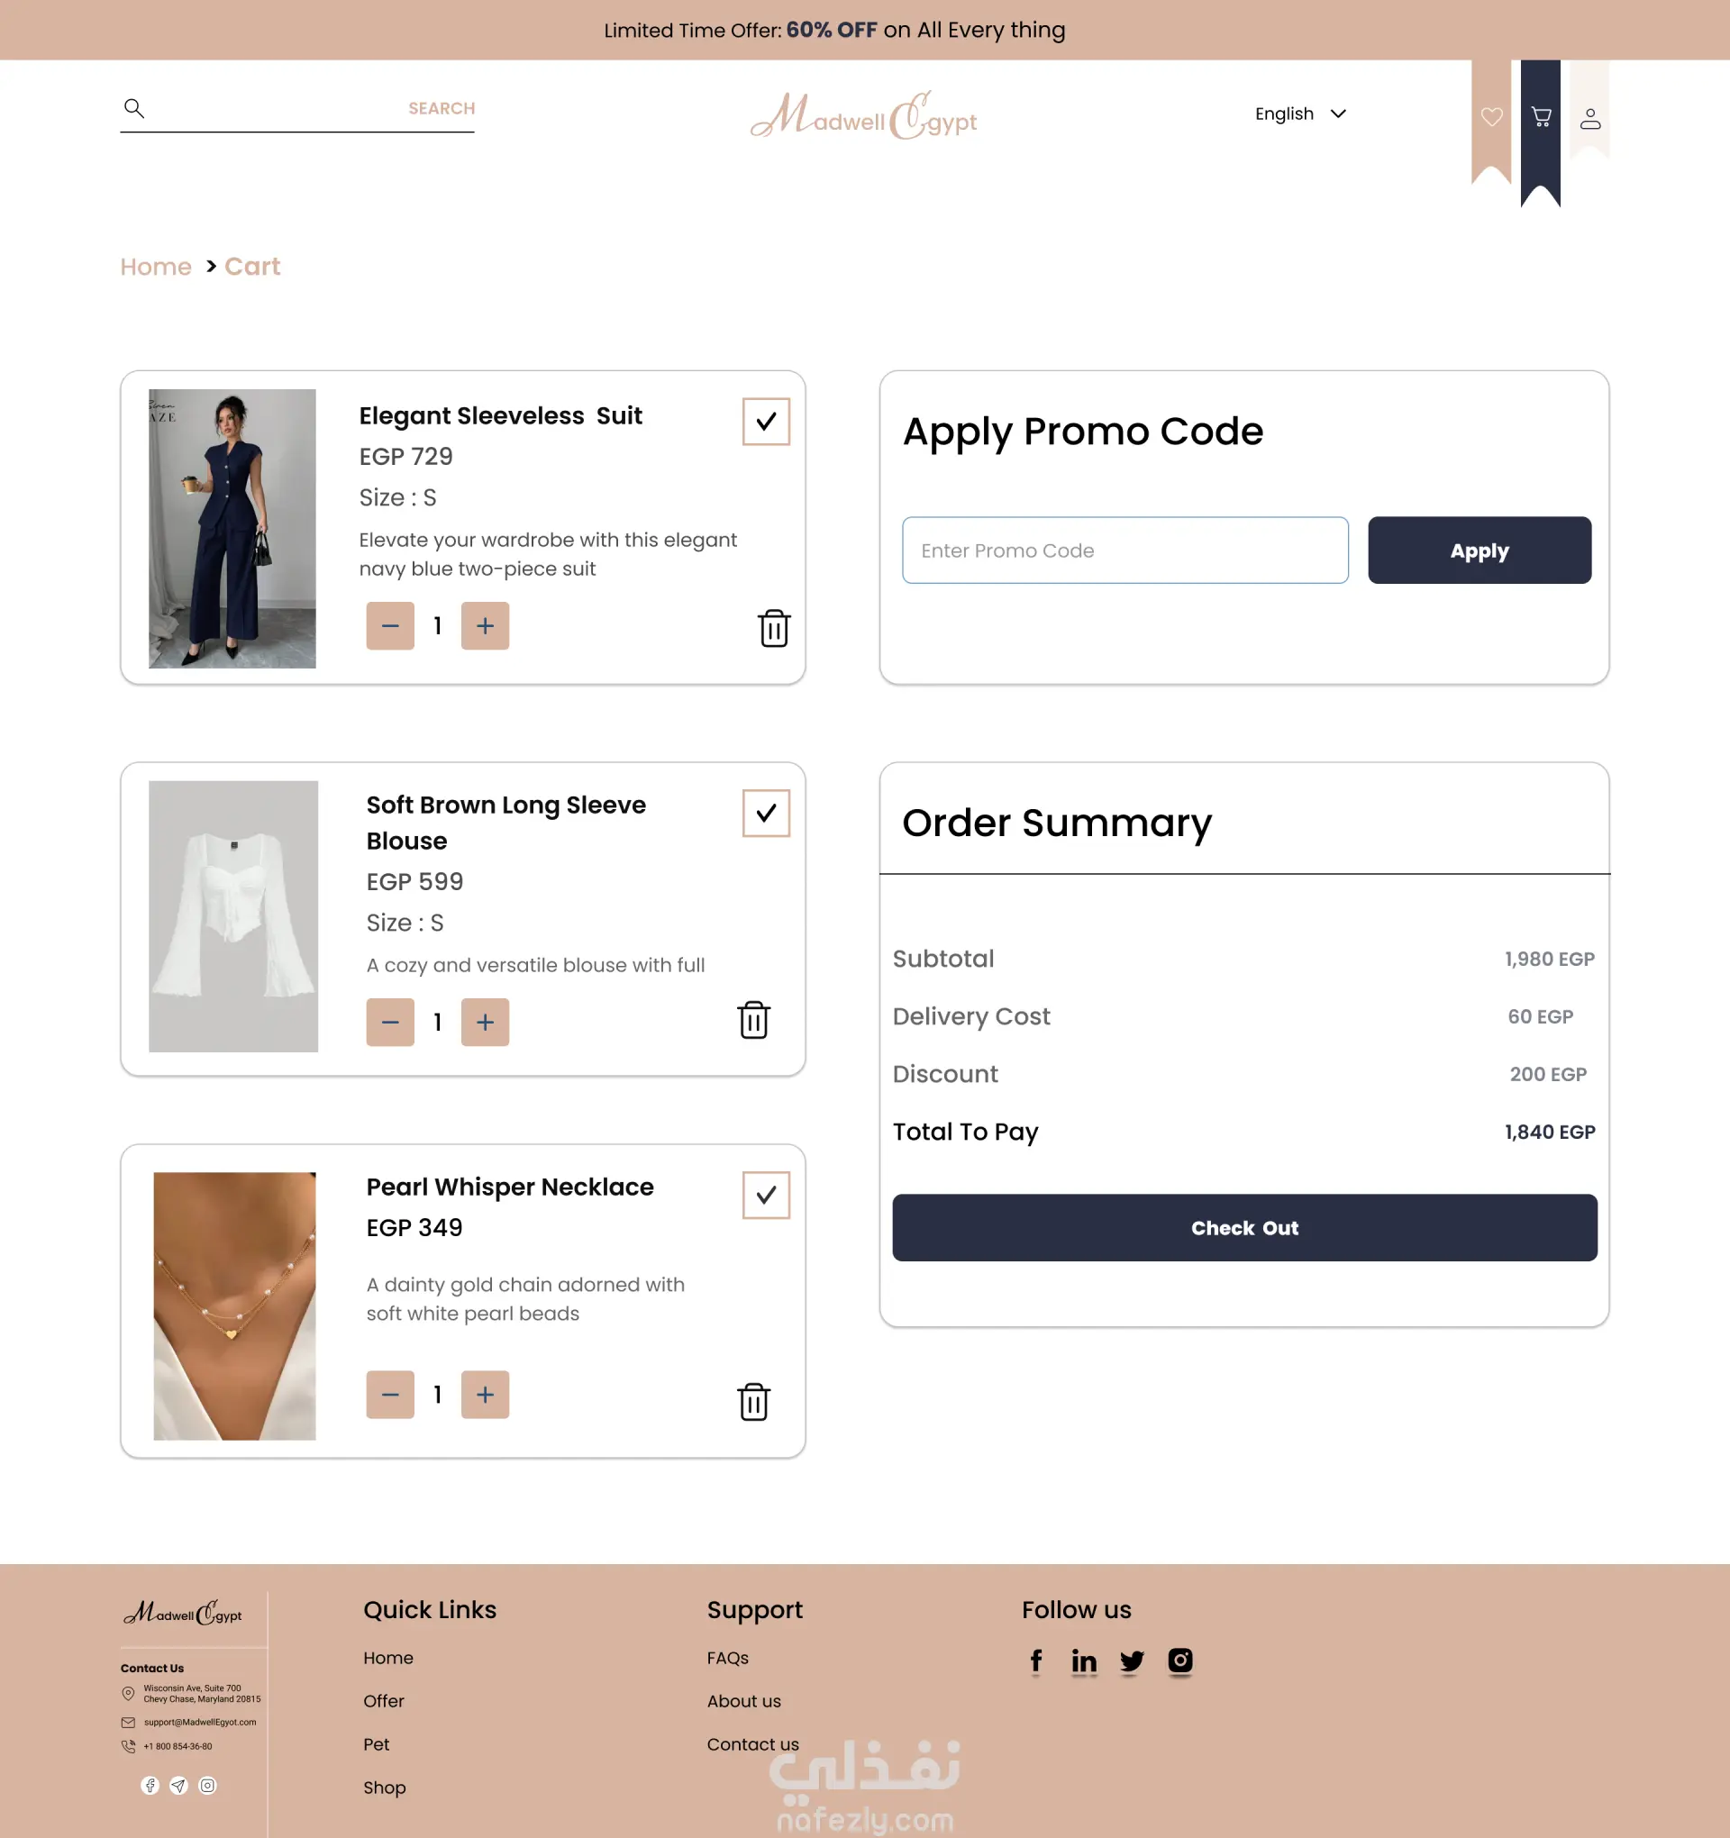Image resolution: width=1730 pixels, height=1838 pixels.
Task: Toggle the Soft Brown Blouse checkbox
Action: [x=766, y=813]
